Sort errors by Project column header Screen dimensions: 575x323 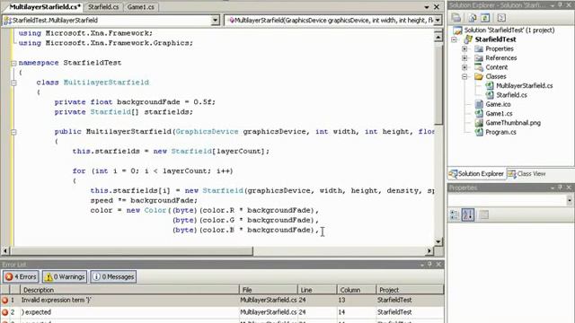(x=410, y=290)
